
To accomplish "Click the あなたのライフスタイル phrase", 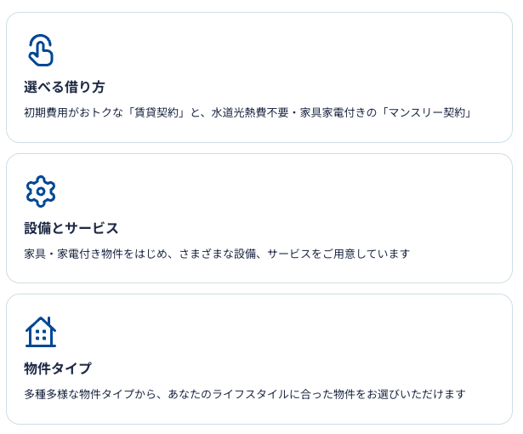I will coord(228,394).
